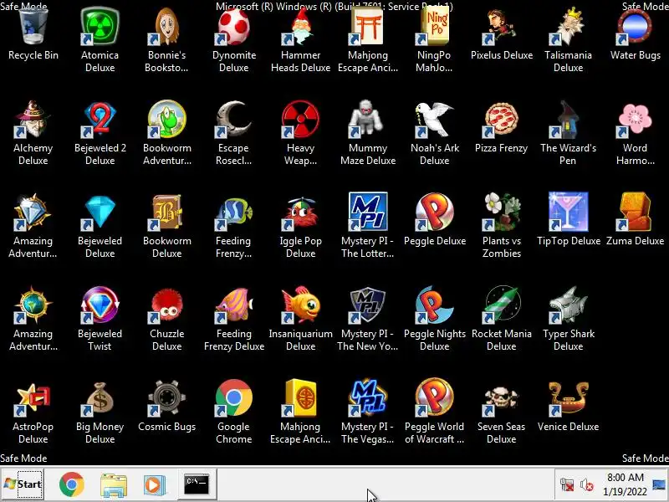This screenshot has width=669, height=502.
Task: Open the Recycle Bin icon
Action: tap(33, 27)
